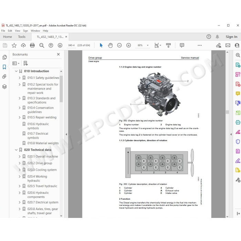Collapse 010 Introduction bookmark
The width and height of the screenshot is (241, 241).
(x=16, y=71)
